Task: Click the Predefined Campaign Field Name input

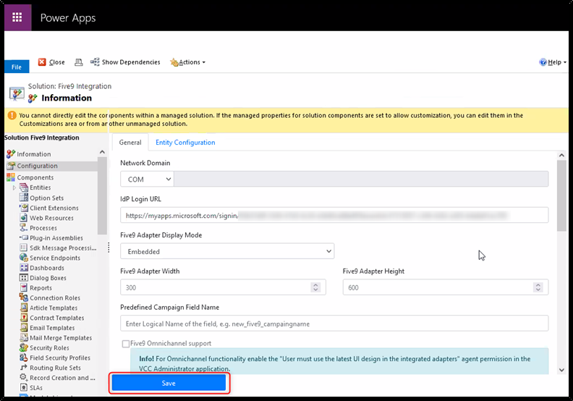Action: click(x=334, y=324)
